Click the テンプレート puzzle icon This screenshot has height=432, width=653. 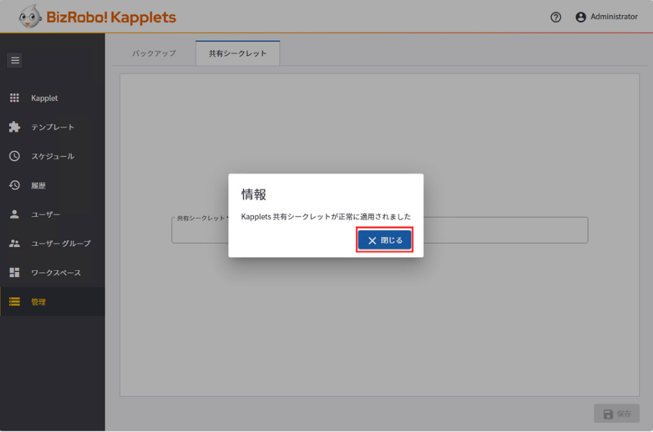click(14, 127)
